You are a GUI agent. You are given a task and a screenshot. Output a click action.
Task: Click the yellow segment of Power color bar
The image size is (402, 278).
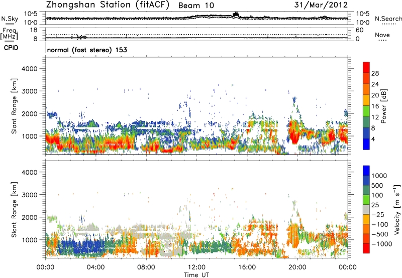click(366, 100)
